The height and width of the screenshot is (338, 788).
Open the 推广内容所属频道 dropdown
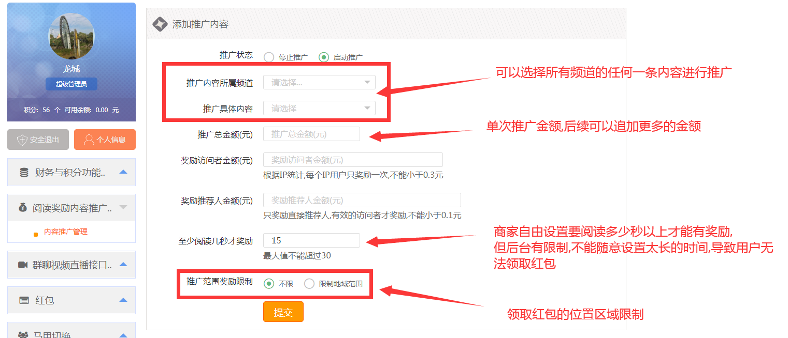(x=319, y=82)
